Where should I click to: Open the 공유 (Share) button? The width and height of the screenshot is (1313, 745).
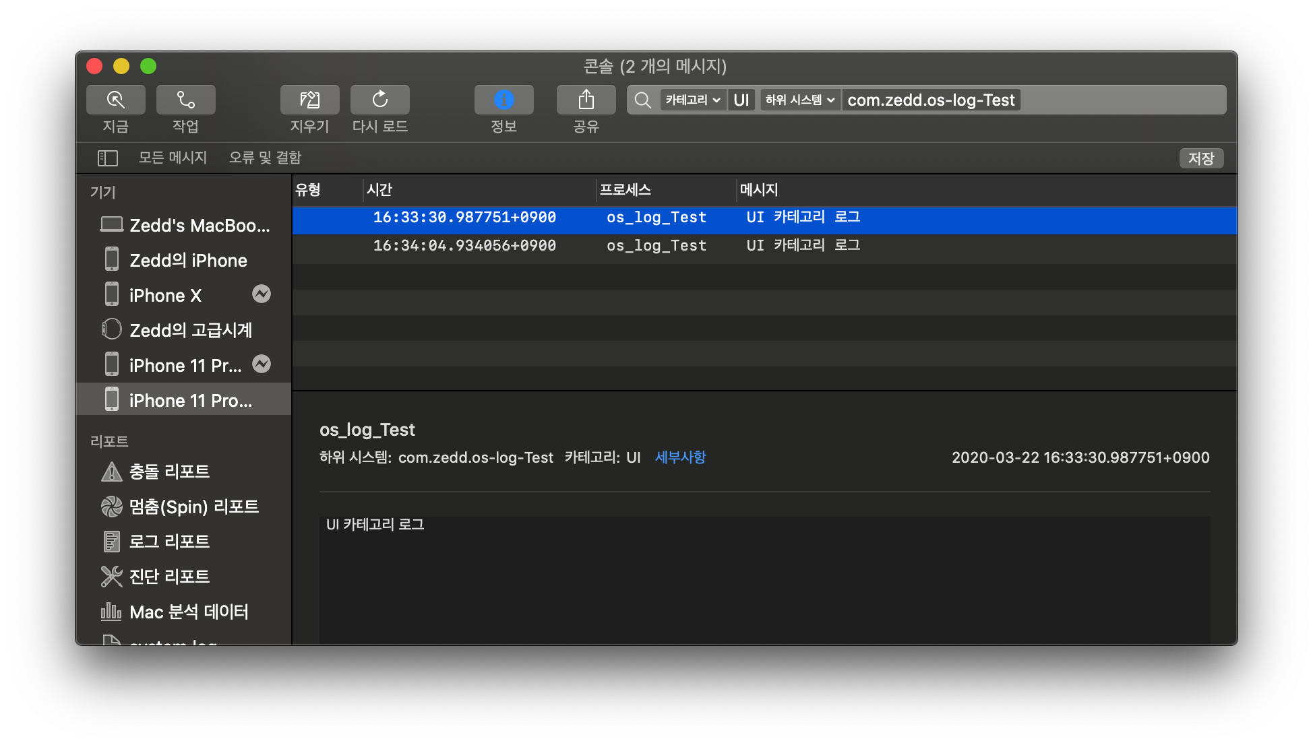coord(586,100)
